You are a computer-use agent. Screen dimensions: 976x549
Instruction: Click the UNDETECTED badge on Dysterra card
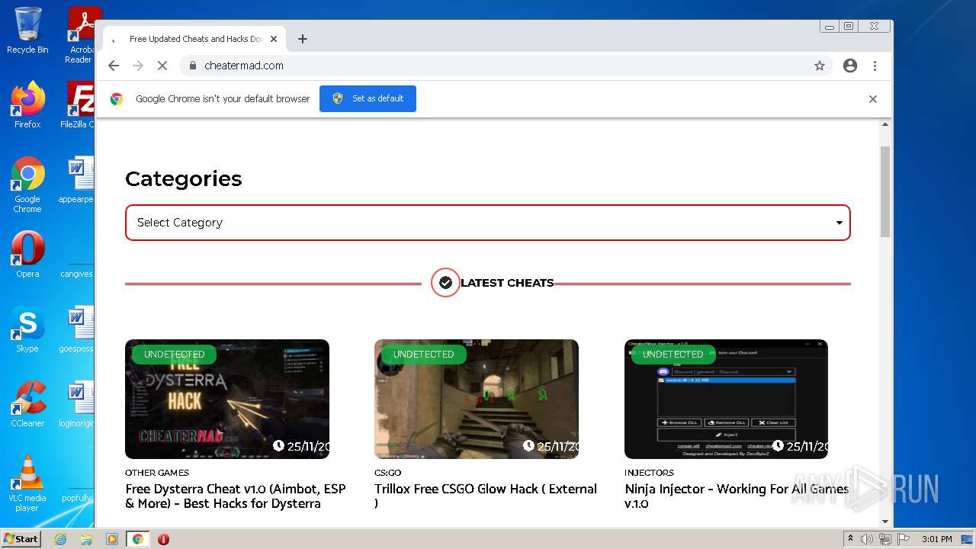click(x=174, y=355)
